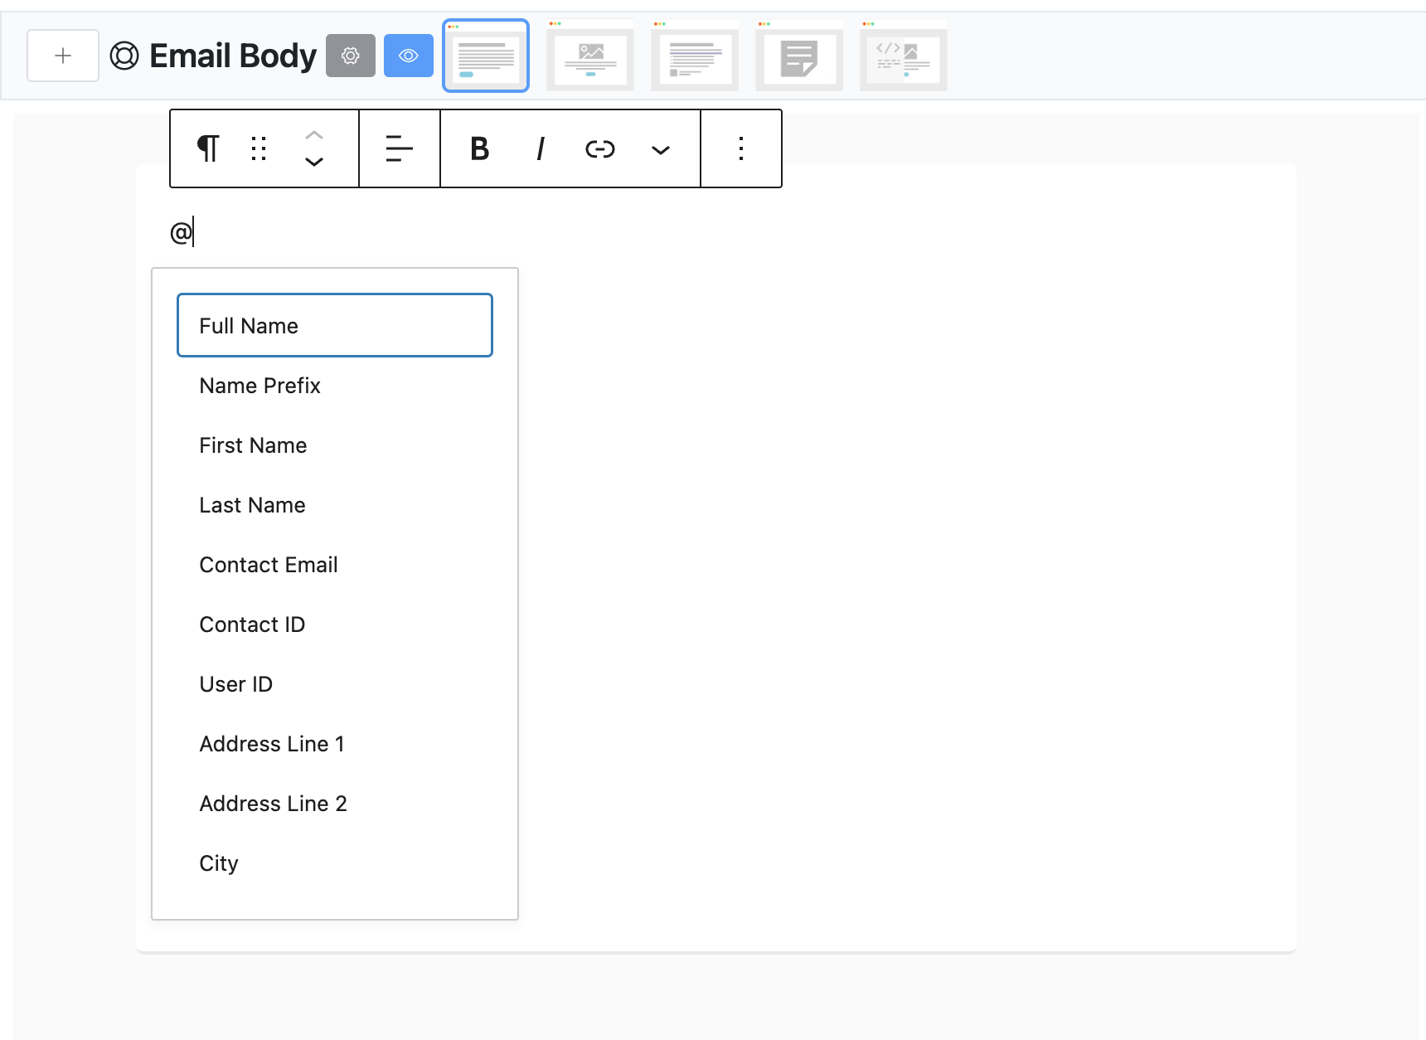
Task: Select the image email template thumbnail
Action: 589,56
